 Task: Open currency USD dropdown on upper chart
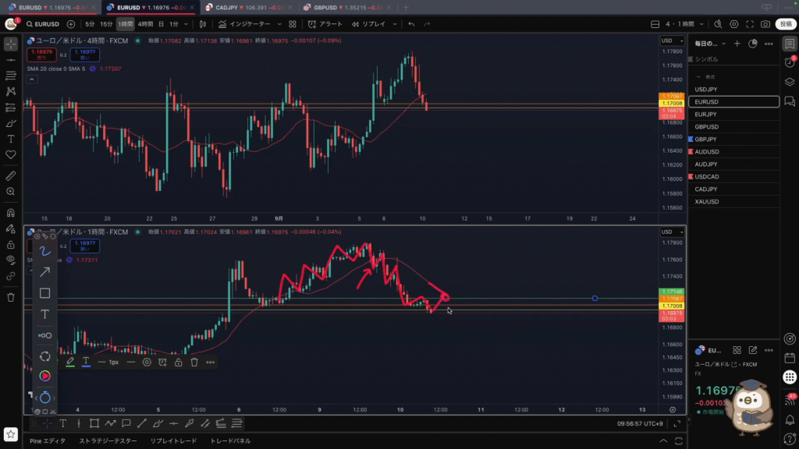point(672,41)
